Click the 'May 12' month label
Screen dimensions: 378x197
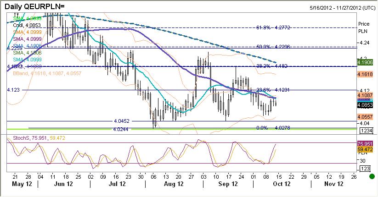point(22,184)
